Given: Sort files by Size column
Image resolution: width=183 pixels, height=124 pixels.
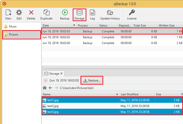Looking at the screenshot, I should pos(167,94).
